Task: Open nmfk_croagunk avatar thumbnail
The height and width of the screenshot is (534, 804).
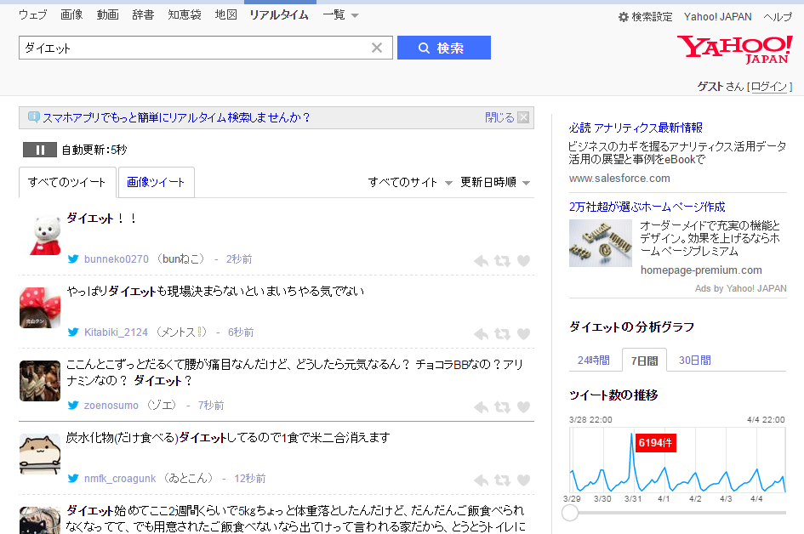Action: (40, 454)
